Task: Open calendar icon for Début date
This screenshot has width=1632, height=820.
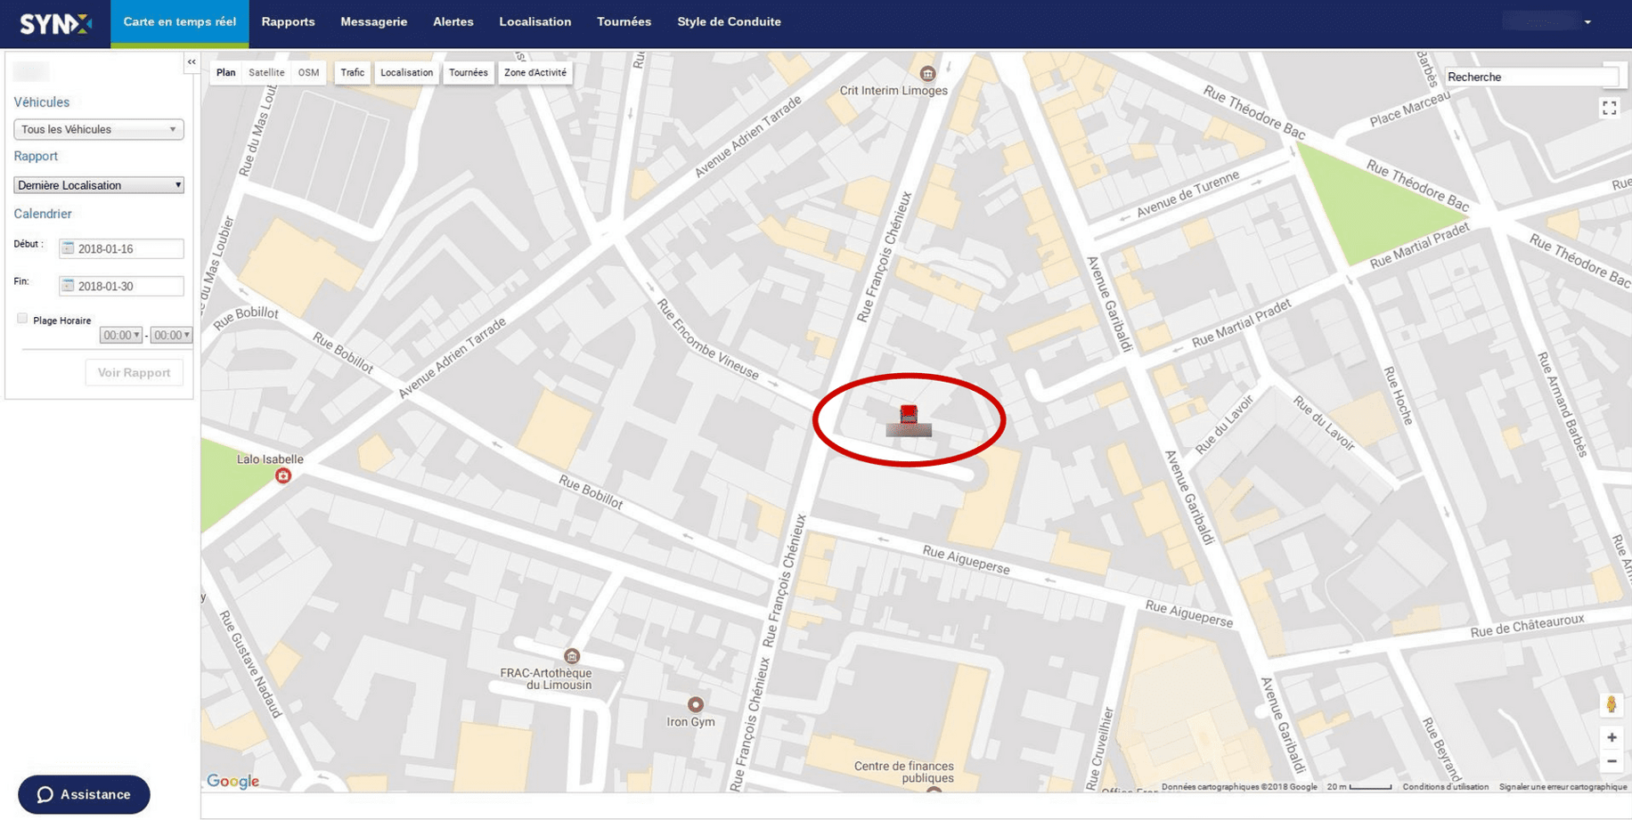Action: [68, 248]
